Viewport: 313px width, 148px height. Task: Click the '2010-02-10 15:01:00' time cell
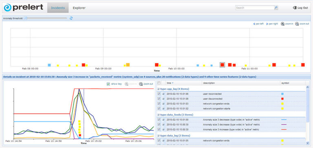pyautogui.click(x=177, y=120)
